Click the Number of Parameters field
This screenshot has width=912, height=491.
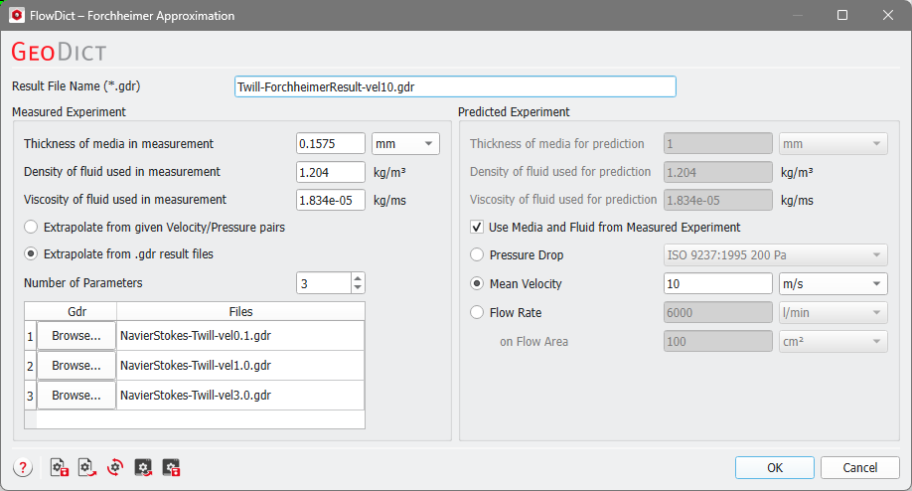(x=324, y=283)
